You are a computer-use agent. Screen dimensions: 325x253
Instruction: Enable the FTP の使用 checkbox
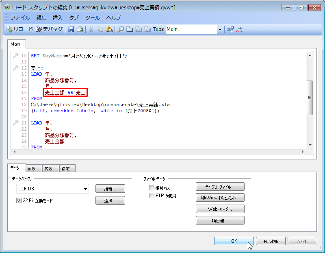152,196
